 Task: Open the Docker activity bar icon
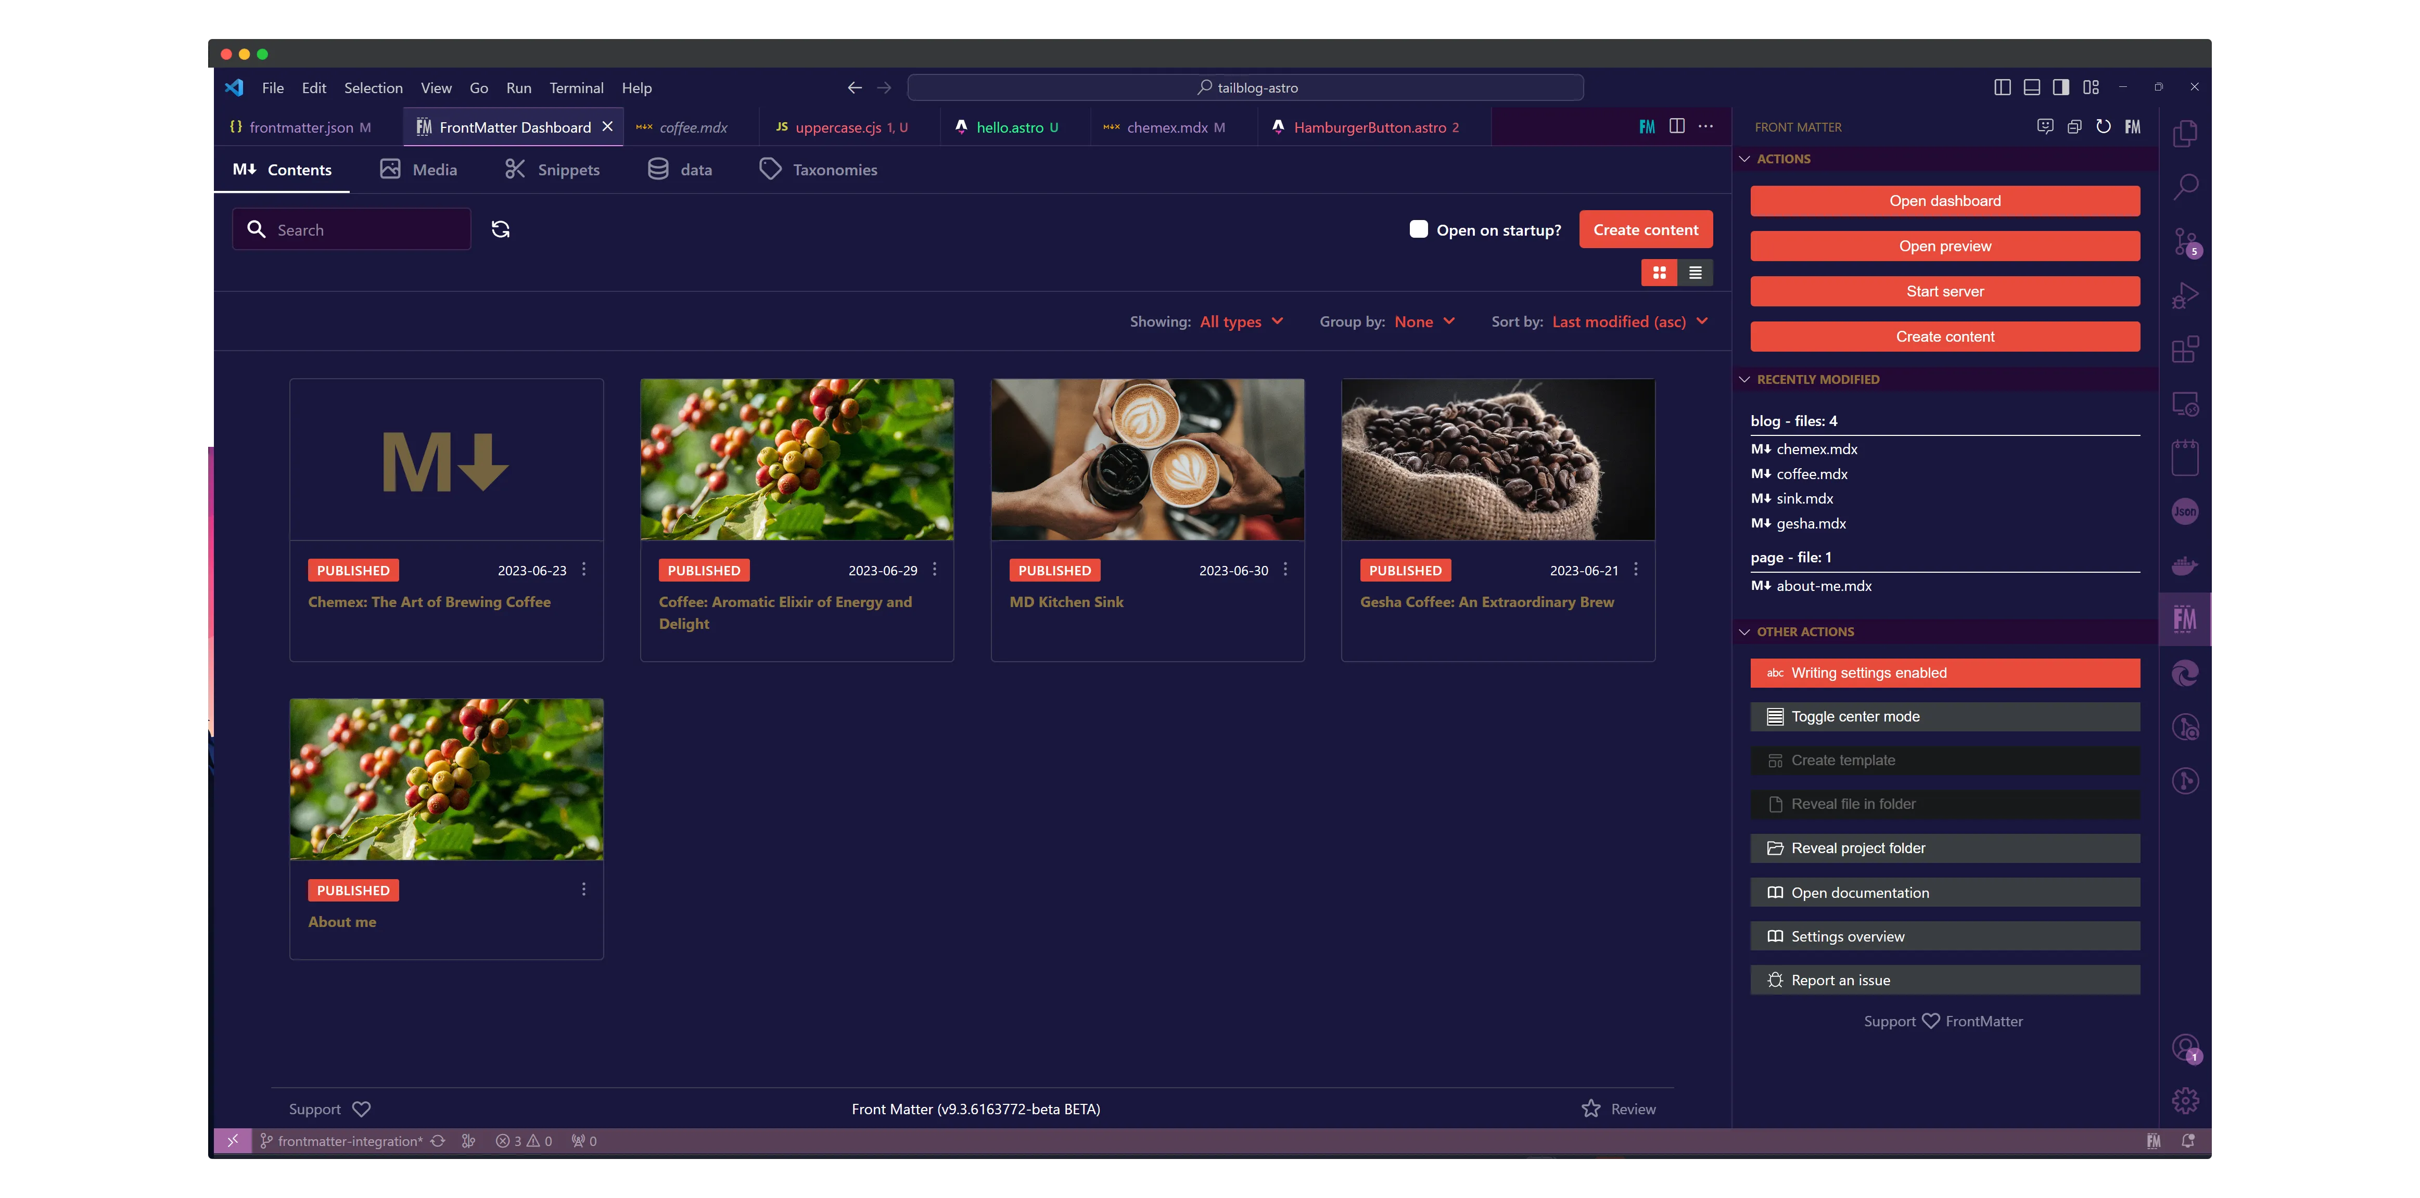tap(2184, 565)
